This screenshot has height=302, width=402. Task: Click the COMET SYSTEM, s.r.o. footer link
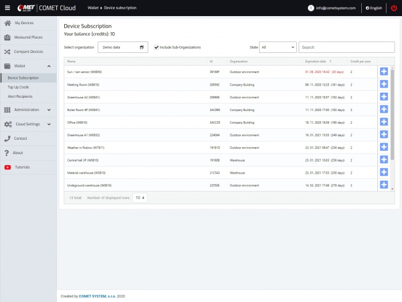tap(97, 296)
